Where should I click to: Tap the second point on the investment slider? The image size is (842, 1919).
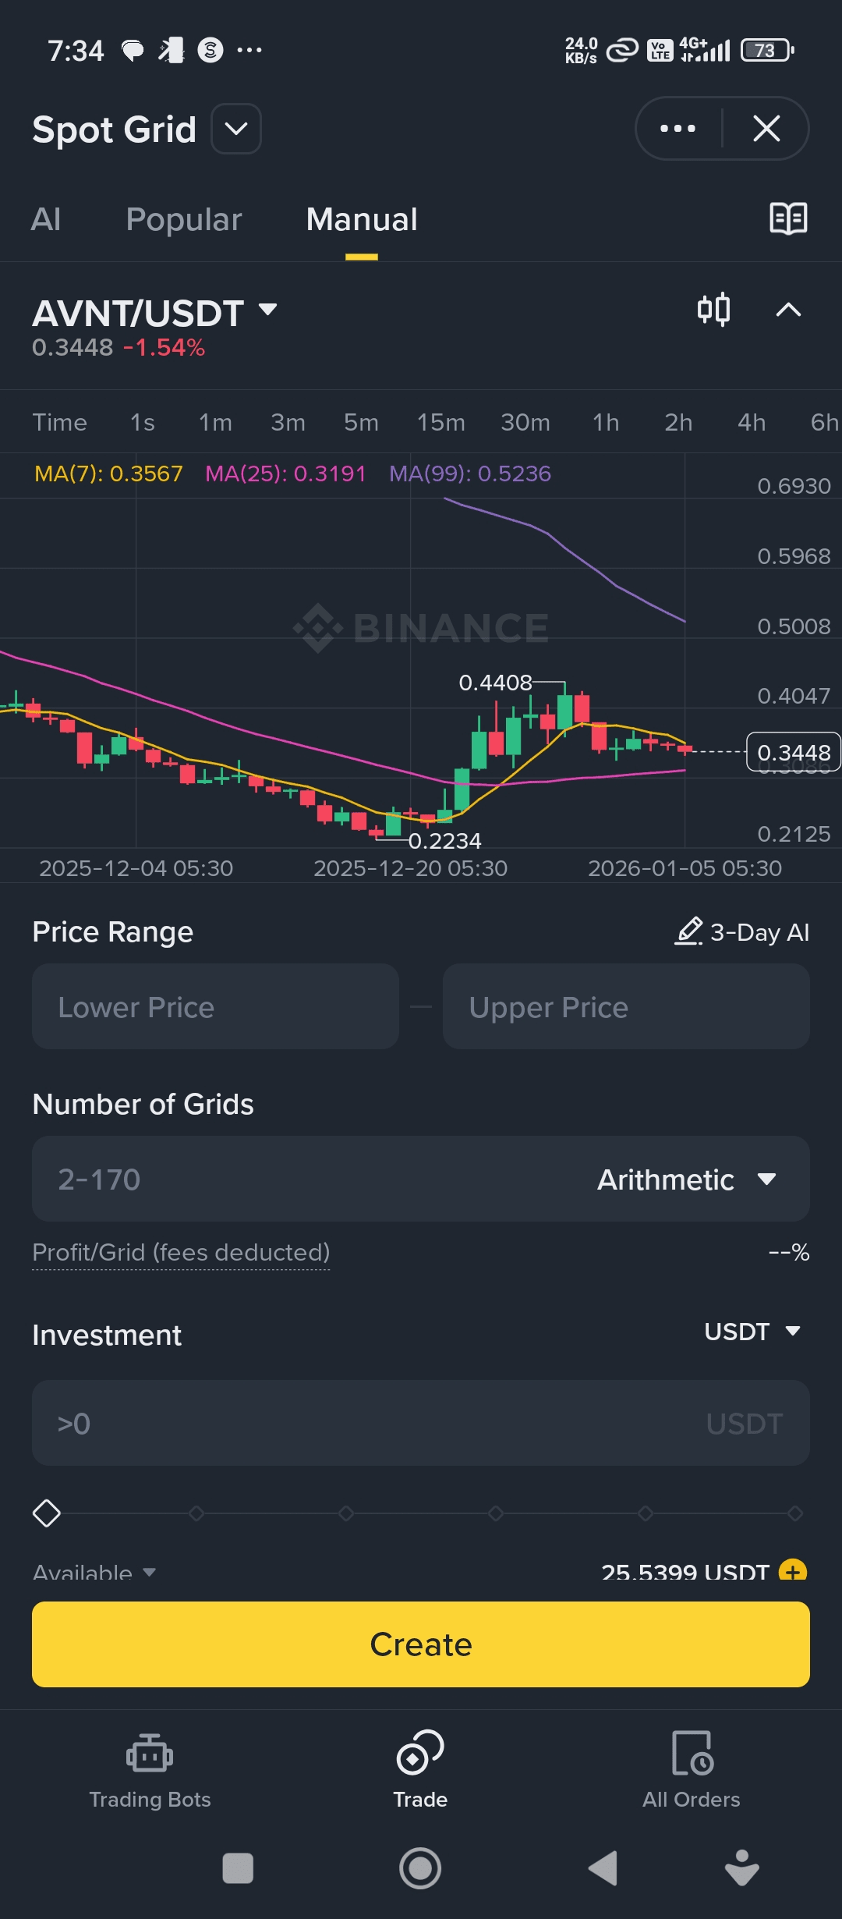pyautogui.click(x=196, y=1513)
